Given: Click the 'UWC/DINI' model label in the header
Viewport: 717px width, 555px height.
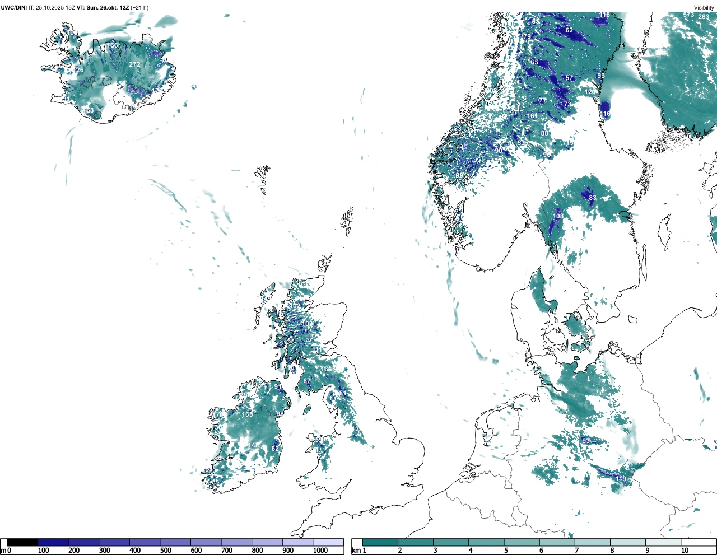Looking at the screenshot, I should (13, 7).
